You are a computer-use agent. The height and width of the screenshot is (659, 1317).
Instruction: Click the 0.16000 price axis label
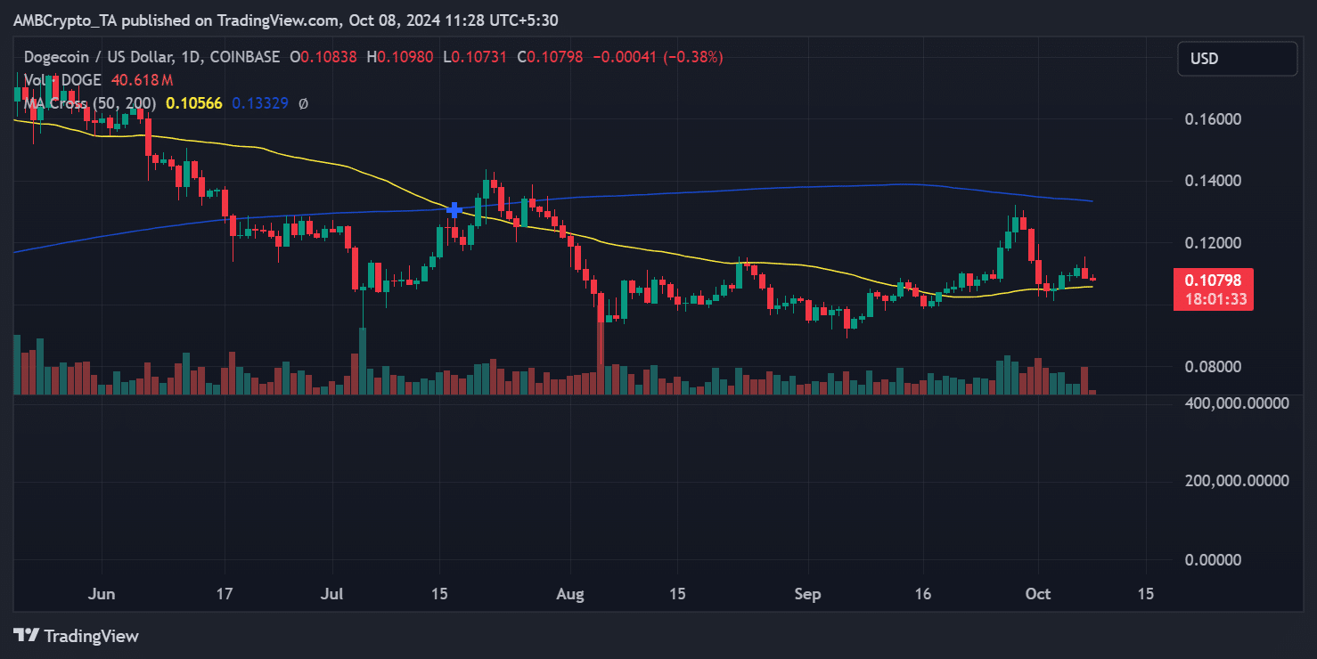[1213, 119]
